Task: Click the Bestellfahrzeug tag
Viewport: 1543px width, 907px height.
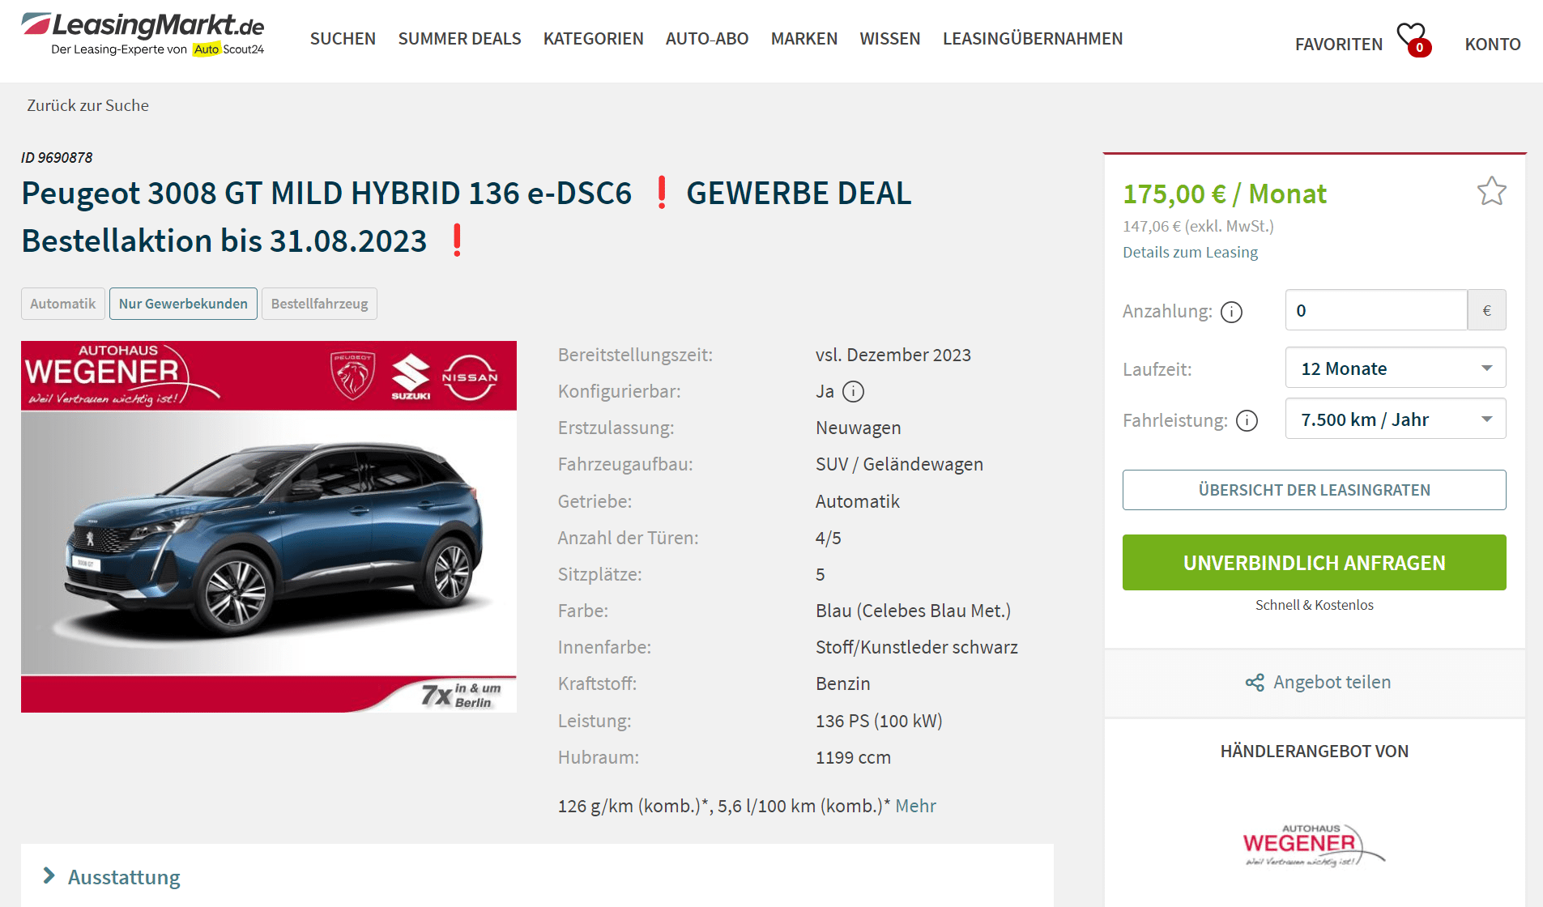Action: (319, 304)
